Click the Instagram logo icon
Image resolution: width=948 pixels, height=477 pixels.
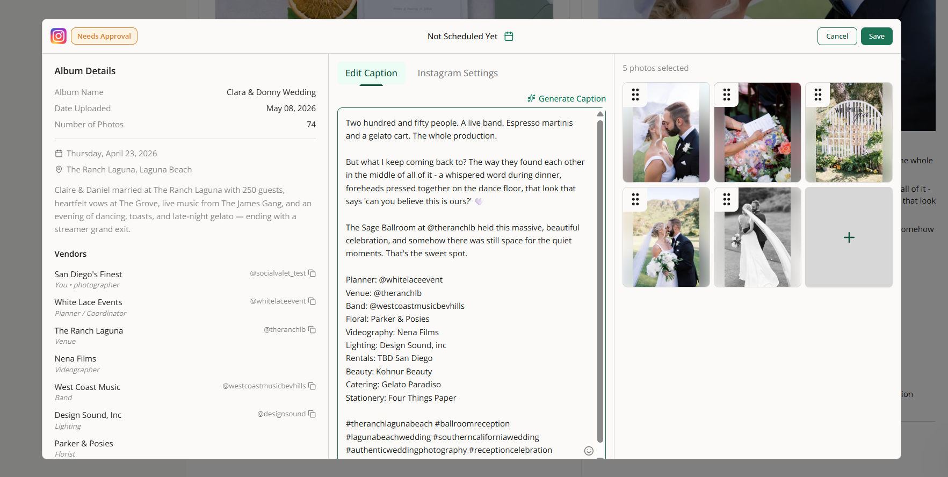coord(59,36)
